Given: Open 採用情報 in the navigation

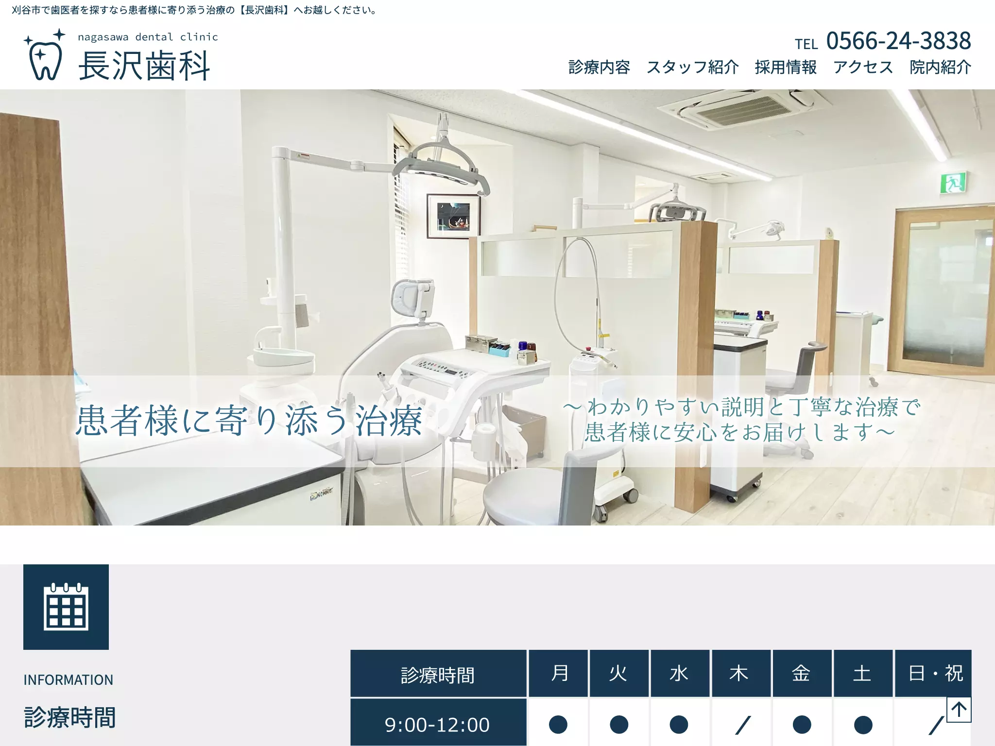Looking at the screenshot, I should point(786,67).
